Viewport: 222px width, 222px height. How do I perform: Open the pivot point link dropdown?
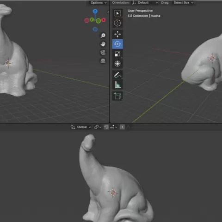click(98, 127)
